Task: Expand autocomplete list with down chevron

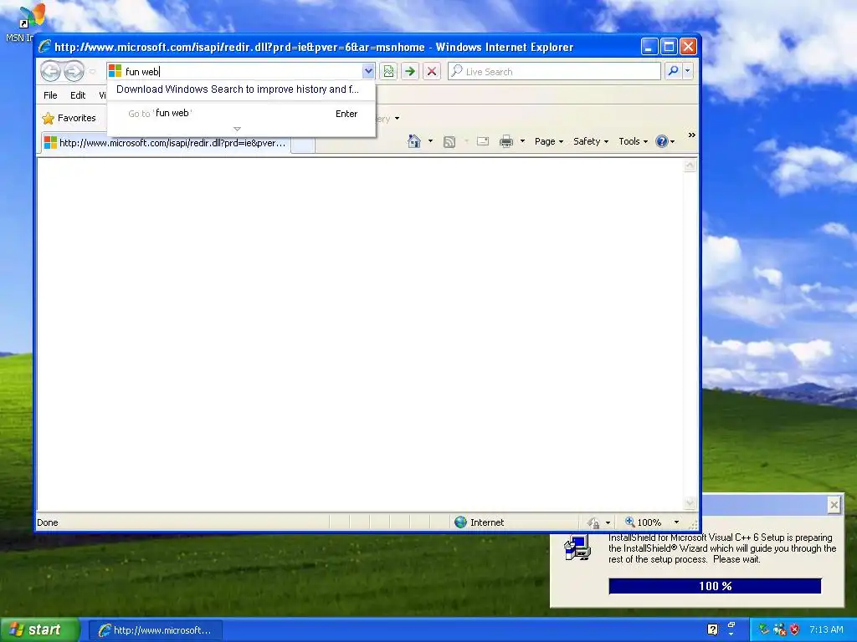Action: (237, 130)
